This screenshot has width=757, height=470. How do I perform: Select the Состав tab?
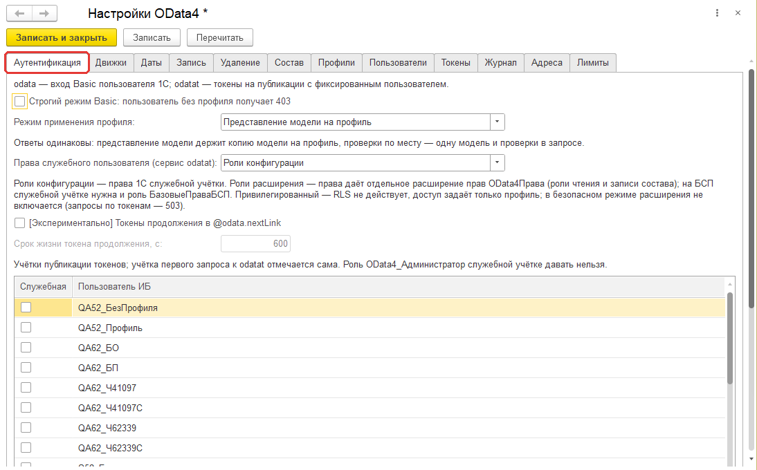tap(289, 63)
